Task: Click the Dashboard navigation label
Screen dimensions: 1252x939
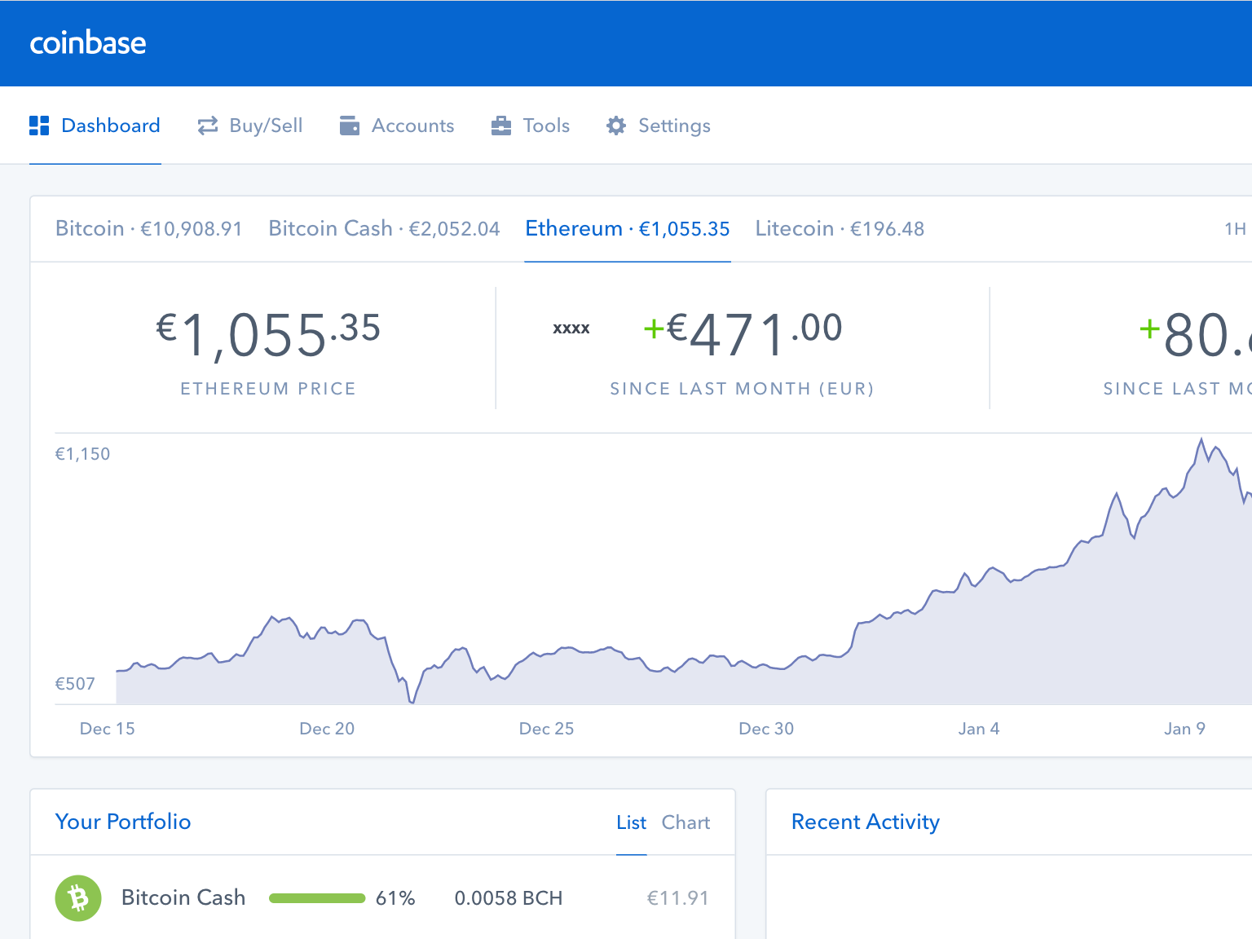Action: point(111,125)
